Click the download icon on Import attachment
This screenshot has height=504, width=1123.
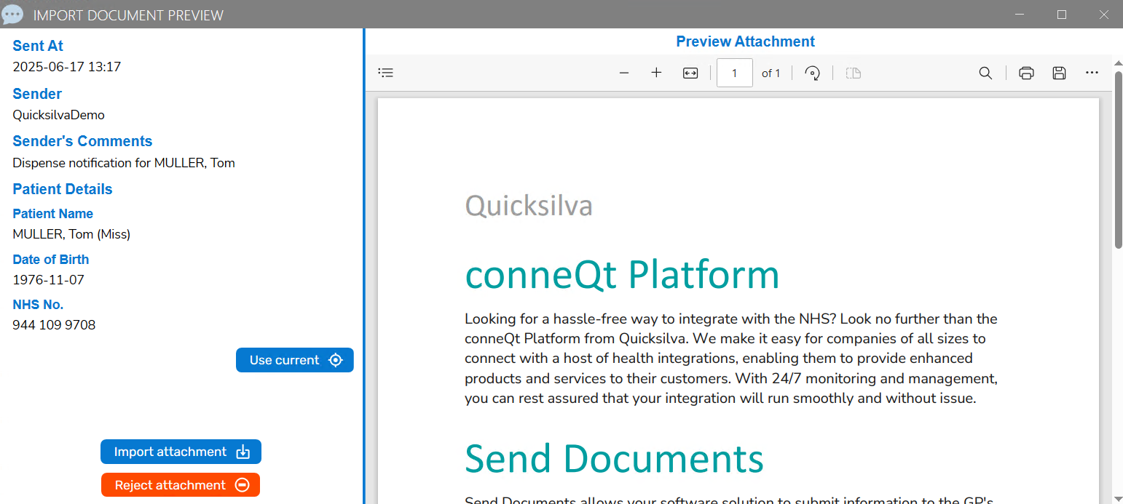[243, 452]
